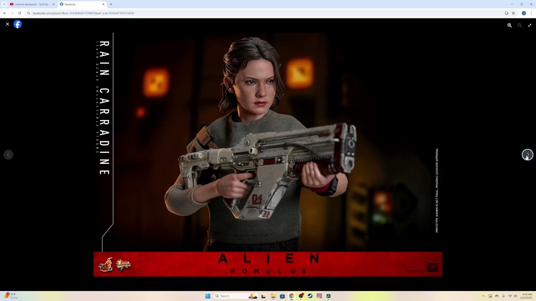Open the Chrome profile M avatar

click(524, 13)
